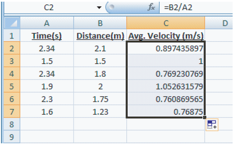Screen dimensions: 234x145
Task: Select column A header
Action: coord(47,23)
